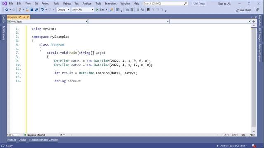The image size is (264, 148).
Task: Click the Next Bookmark icon
Action: click(158, 10)
